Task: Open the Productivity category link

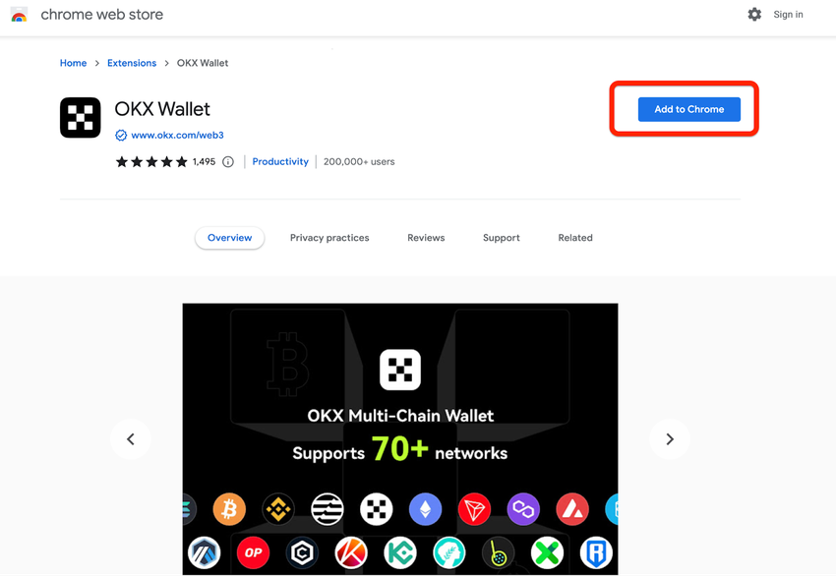Action: coord(280,161)
